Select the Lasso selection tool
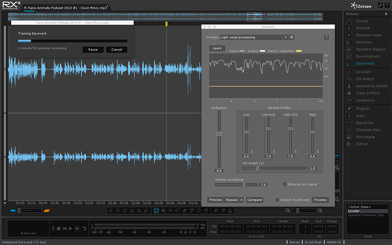Image resolution: width=392 pixels, height=245 pixels. tap(178, 211)
